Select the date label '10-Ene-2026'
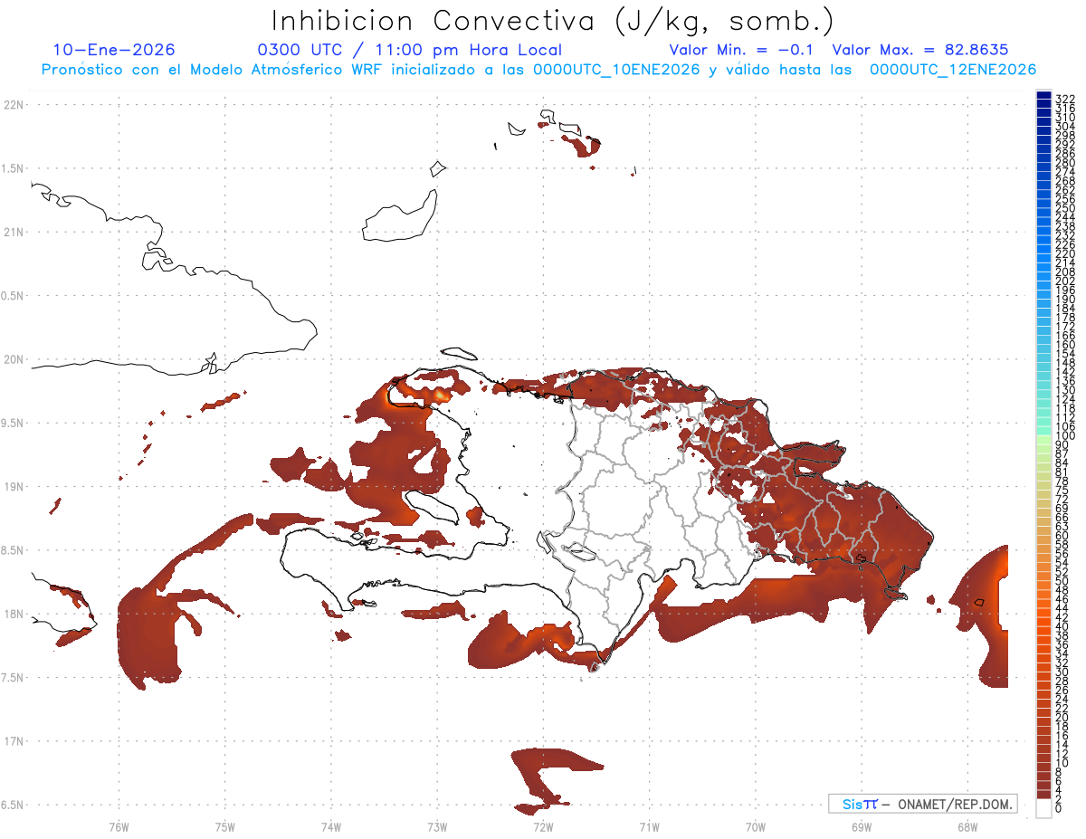This screenshot has height=839, width=1086. tap(114, 51)
